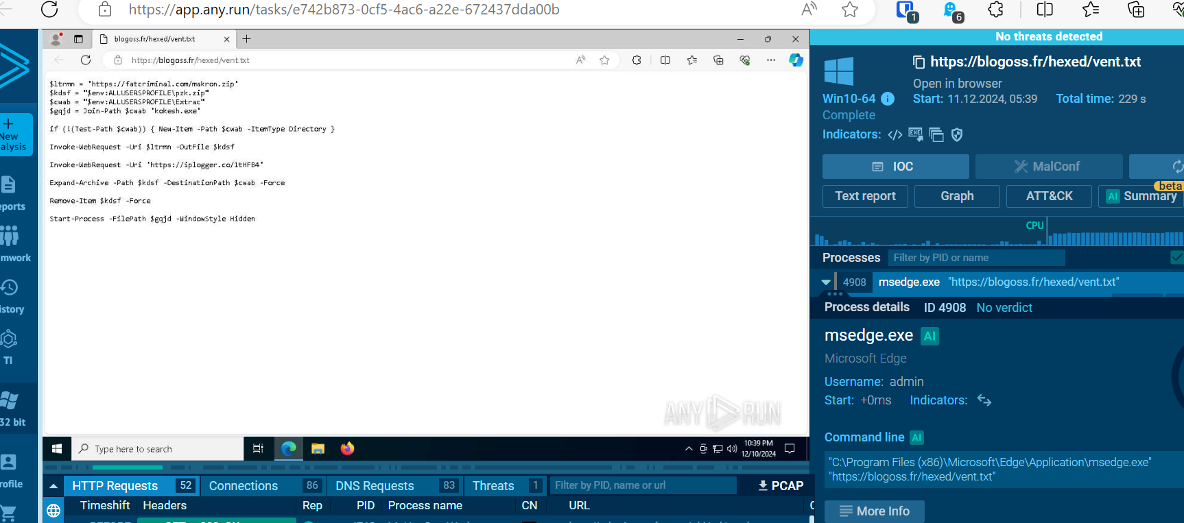The width and height of the screenshot is (1184, 523).
Task: Open the AI Summary beta button
Action: [x=1141, y=196]
